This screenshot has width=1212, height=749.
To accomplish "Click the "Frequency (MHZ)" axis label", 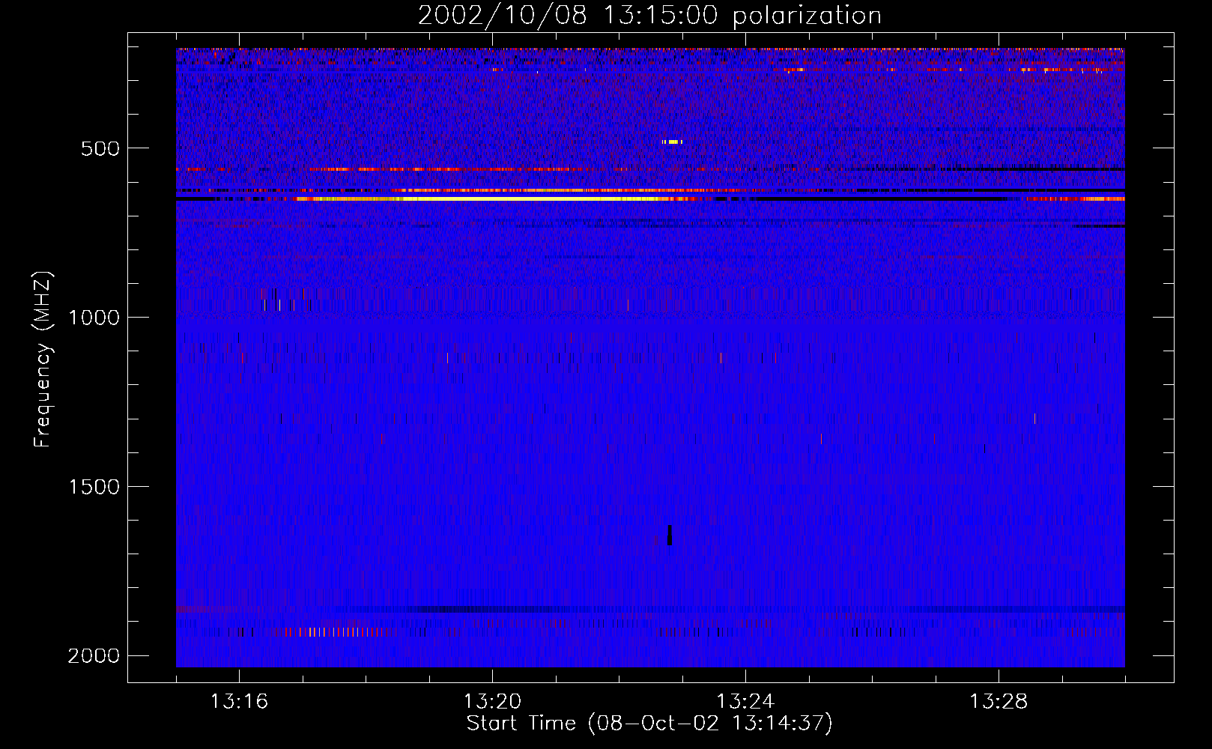I will [x=43, y=360].
